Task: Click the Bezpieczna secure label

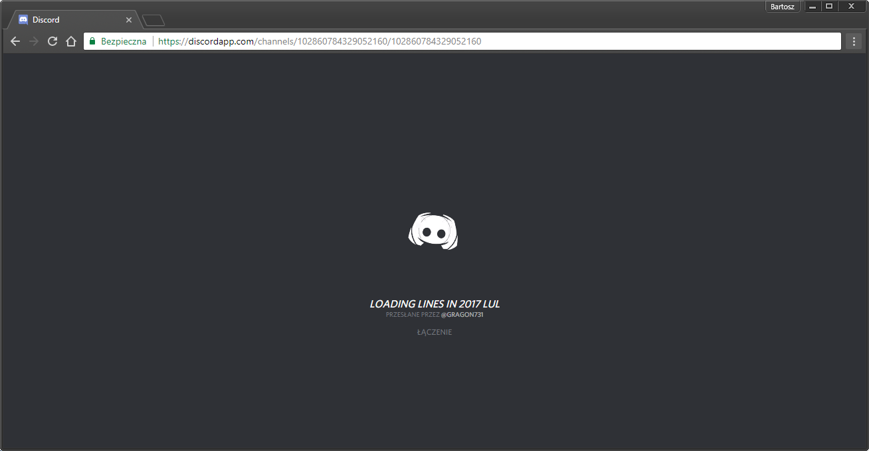Action: tap(124, 41)
